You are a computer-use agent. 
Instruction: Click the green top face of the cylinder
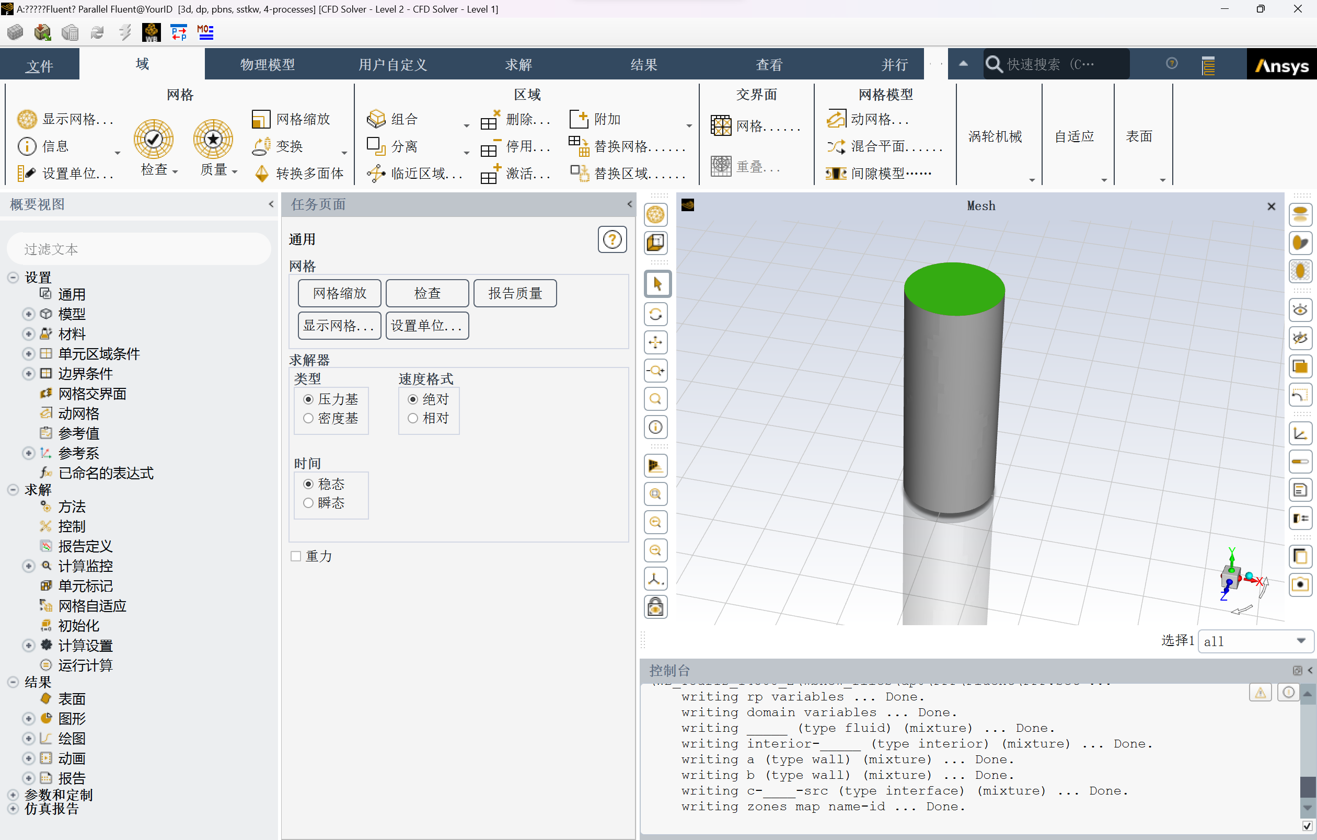tap(954, 289)
